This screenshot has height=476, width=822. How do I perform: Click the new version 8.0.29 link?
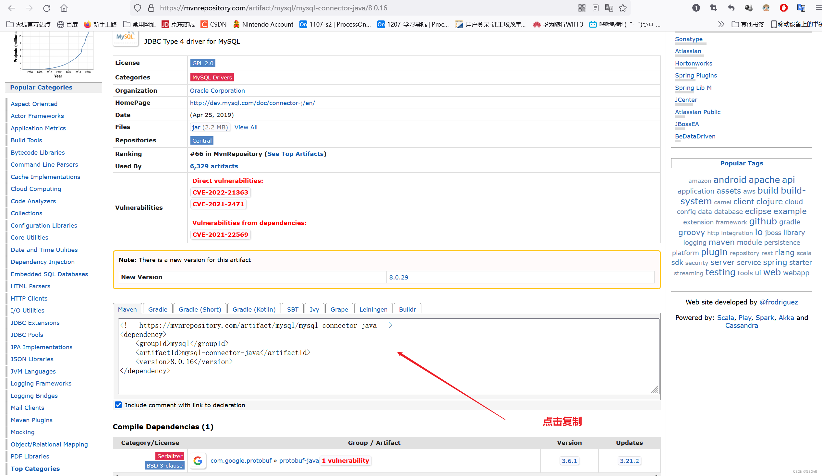tap(398, 277)
